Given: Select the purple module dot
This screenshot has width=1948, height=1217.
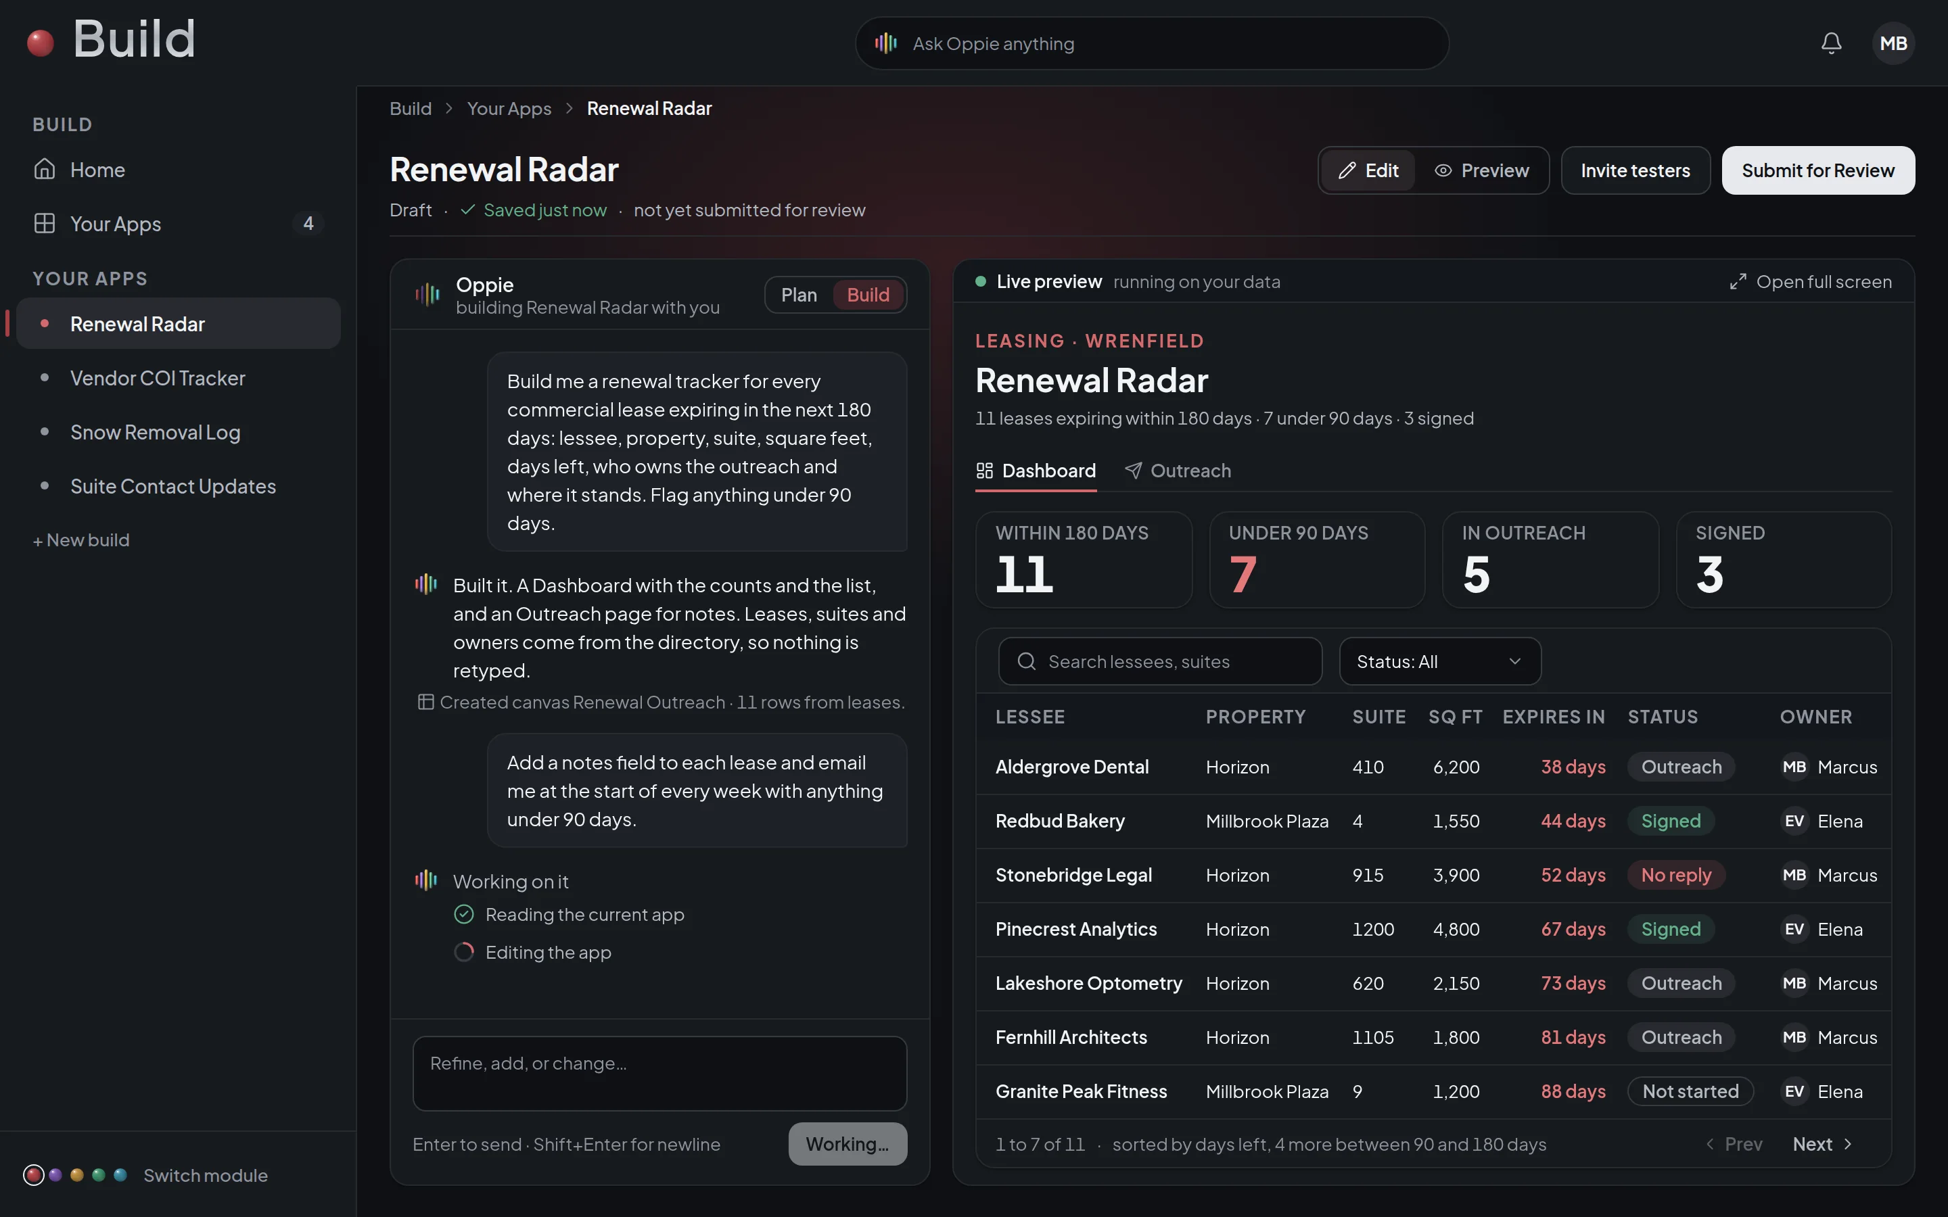Looking at the screenshot, I should [x=55, y=1175].
